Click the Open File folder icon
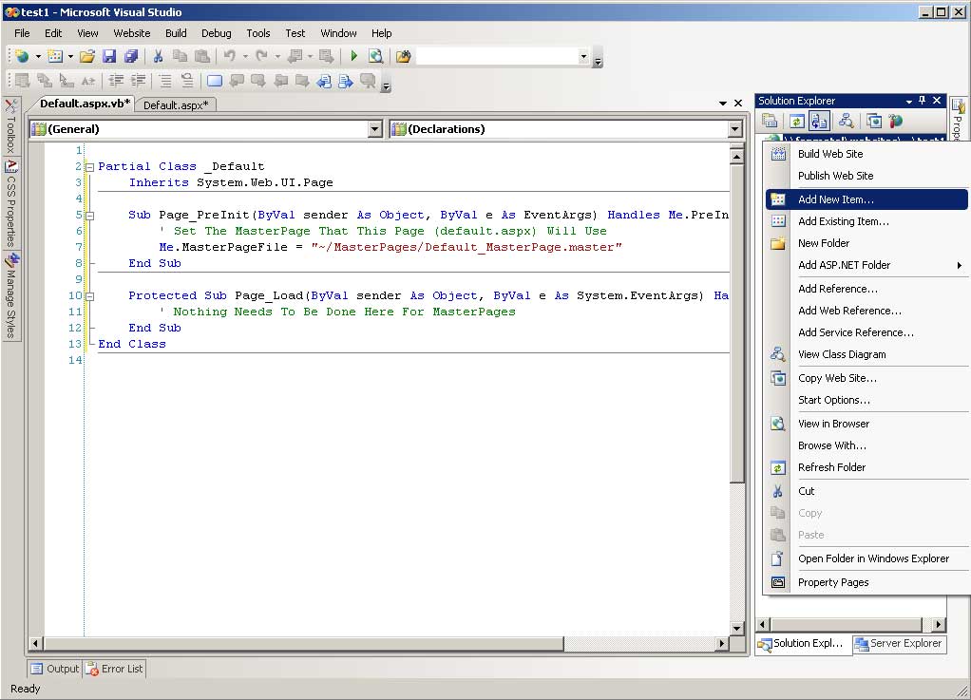The image size is (971, 700). (87, 56)
